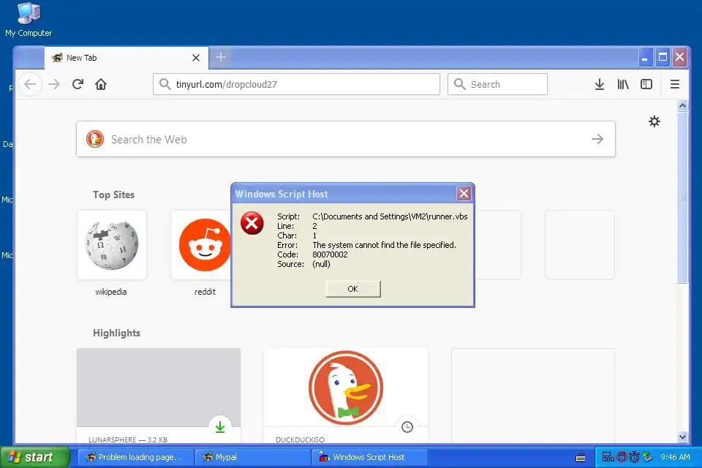Open the hamburger application menu

(675, 84)
